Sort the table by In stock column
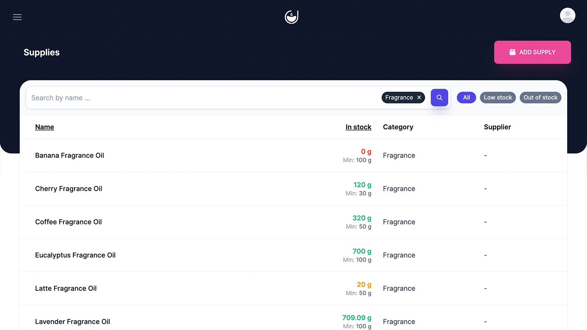Screen dimensions: 587x330 coord(358,127)
